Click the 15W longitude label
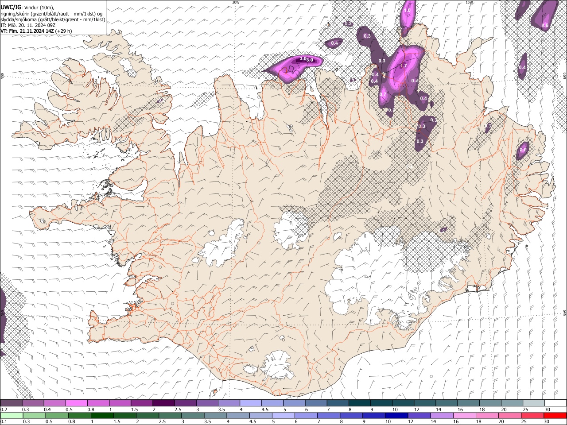The image size is (567, 425). click(x=469, y=2)
